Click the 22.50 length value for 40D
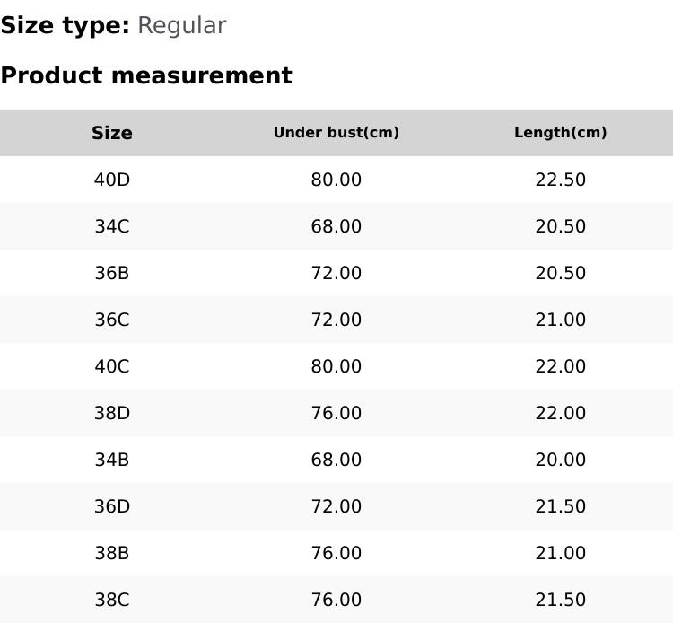This screenshot has height=623, width=673. [x=561, y=180]
